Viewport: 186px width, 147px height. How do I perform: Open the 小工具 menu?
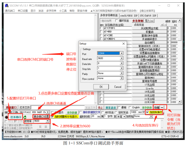pos(63,11)
